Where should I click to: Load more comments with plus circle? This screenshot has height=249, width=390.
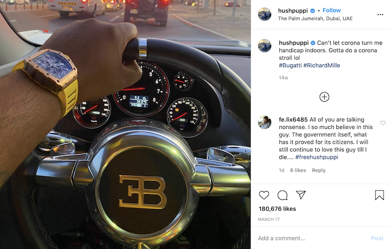[324, 97]
